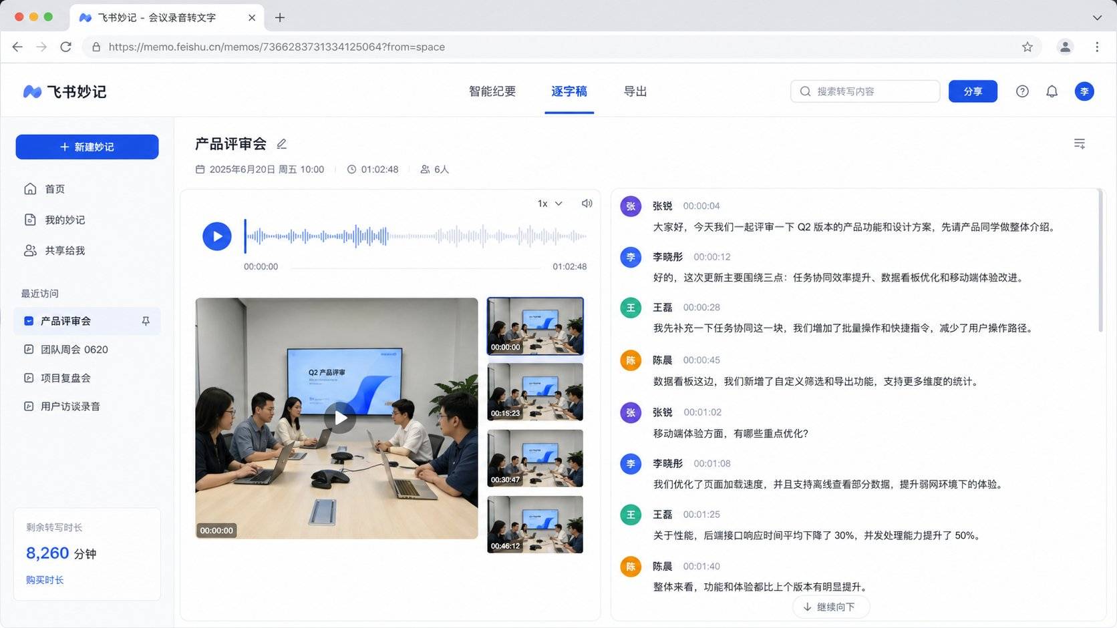Click on the audio waveform progress bar
Image resolution: width=1117 pixels, height=628 pixels.
tap(416, 236)
